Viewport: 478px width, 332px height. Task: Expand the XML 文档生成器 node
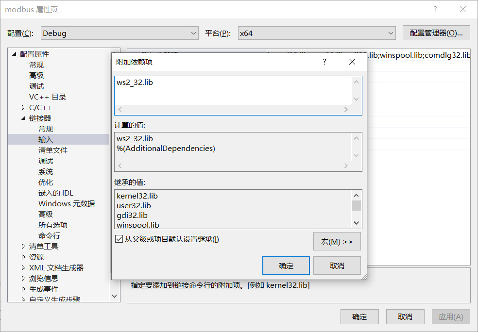point(23,267)
